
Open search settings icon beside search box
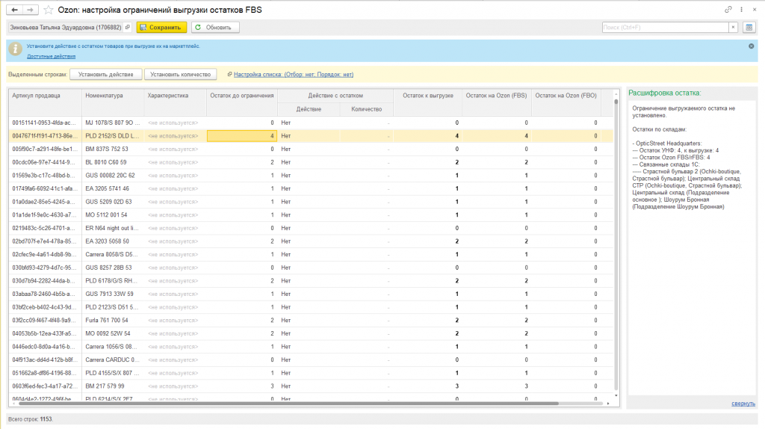click(x=749, y=28)
